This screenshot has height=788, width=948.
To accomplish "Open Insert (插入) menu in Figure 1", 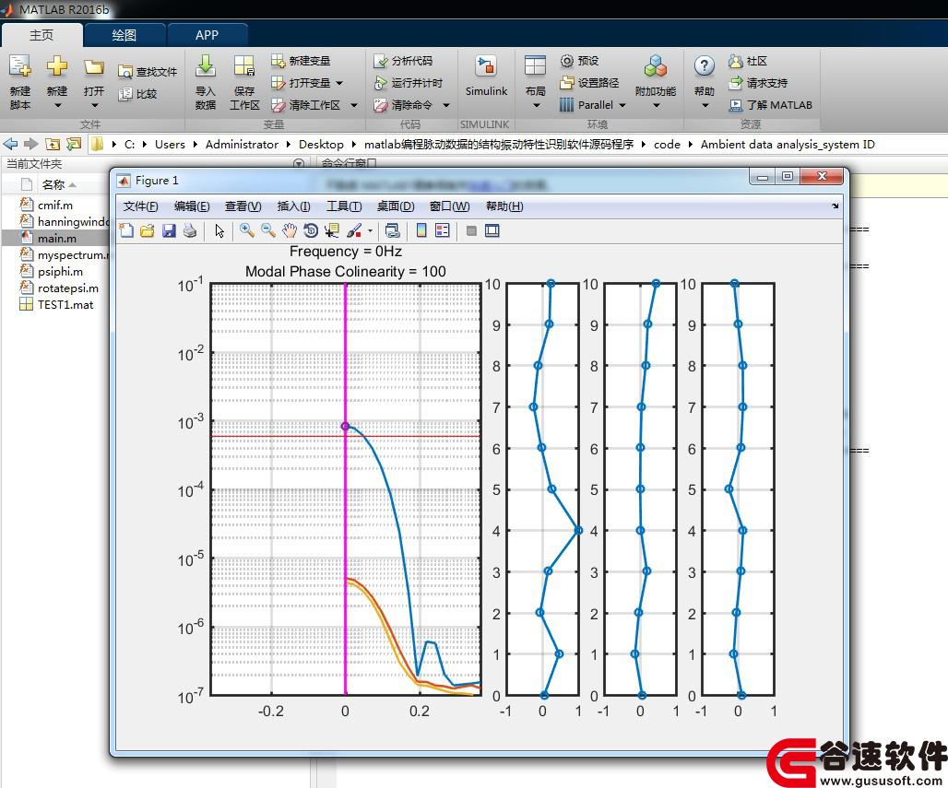I will (294, 206).
